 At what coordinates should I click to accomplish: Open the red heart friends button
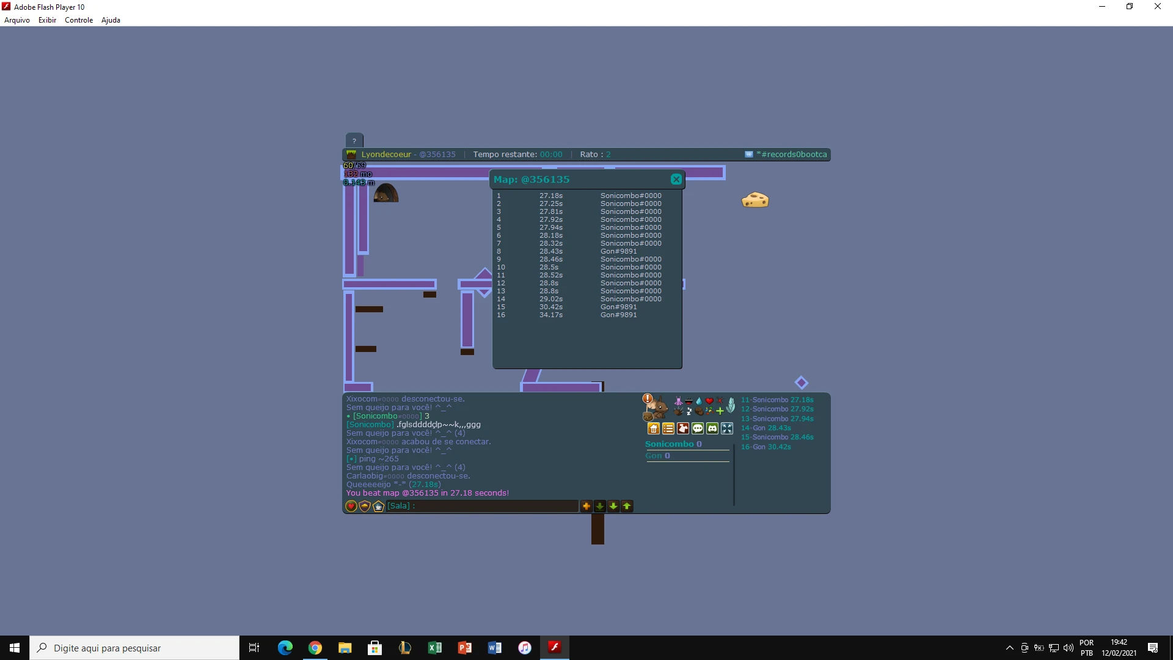click(351, 506)
